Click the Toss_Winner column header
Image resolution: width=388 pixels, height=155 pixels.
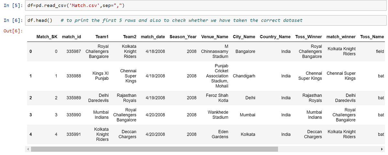point(309,37)
